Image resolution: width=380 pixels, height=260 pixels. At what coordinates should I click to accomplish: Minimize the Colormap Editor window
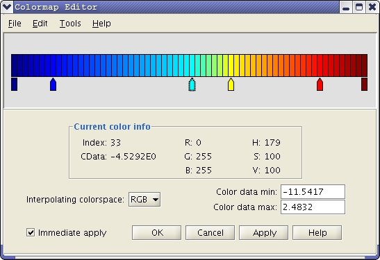coord(346,7)
